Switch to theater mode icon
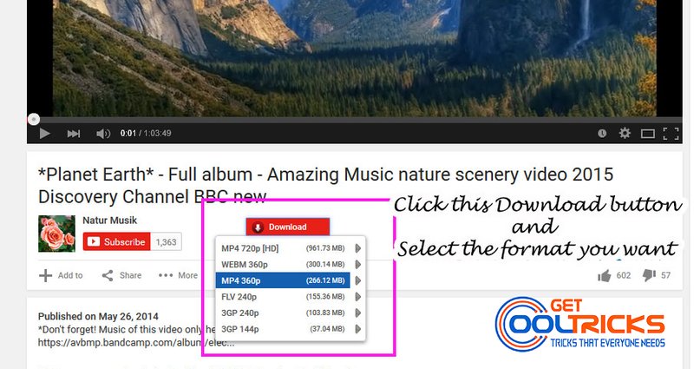694x369 pixels. point(647,134)
